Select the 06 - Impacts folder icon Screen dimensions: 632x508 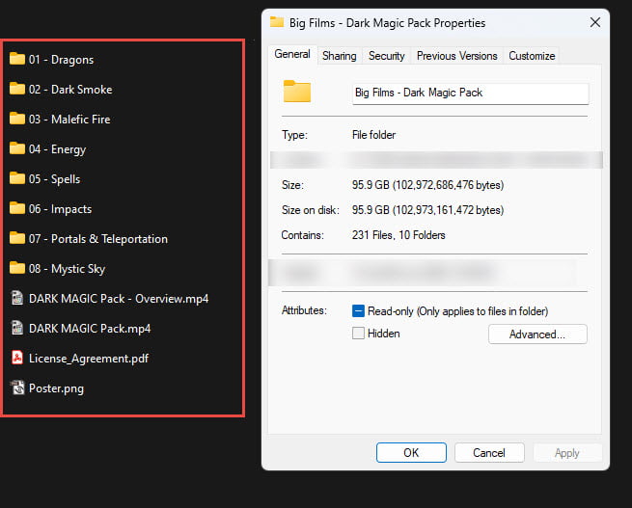tap(17, 208)
